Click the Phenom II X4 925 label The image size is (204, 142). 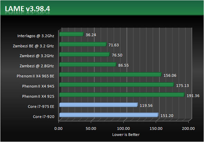38,96
